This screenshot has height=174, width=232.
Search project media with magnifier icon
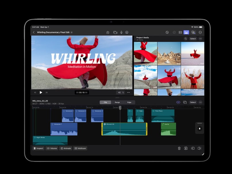point(186,39)
